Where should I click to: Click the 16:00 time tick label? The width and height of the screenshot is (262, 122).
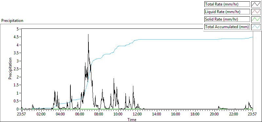(x=176, y=114)
